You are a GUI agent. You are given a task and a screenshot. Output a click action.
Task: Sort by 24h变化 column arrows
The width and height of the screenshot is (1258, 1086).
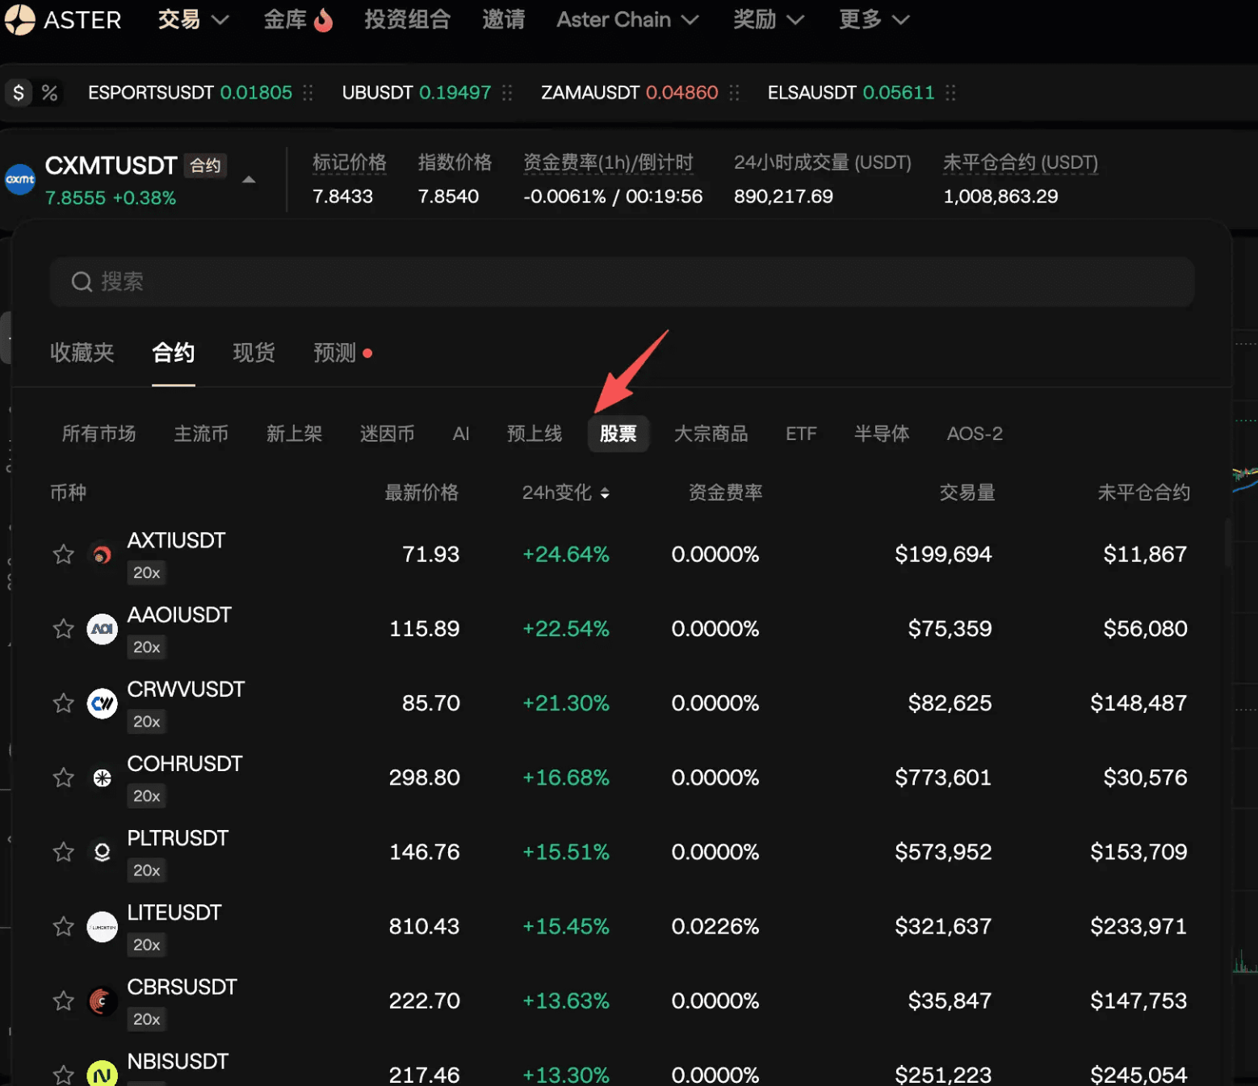[x=605, y=493]
